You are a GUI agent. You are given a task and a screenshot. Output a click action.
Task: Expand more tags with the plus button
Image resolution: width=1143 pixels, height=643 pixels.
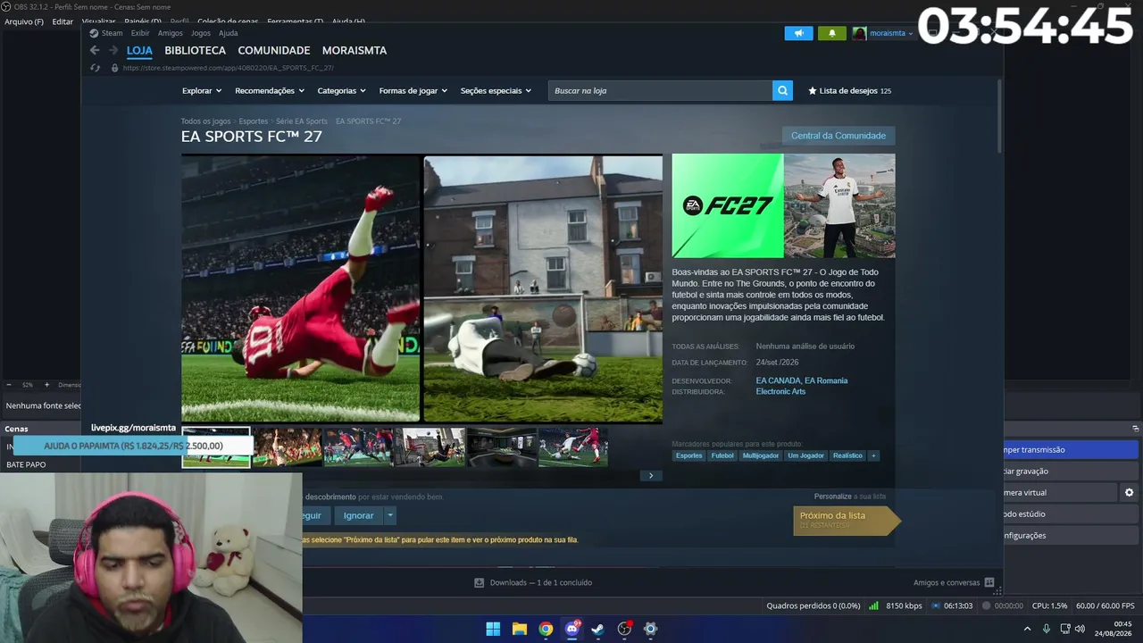[x=873, y=455]
